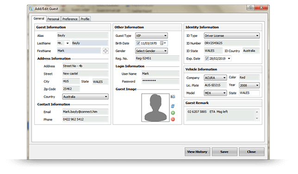Click the City field HUS
The image size is (298, 174).
(x=71, y=81)
